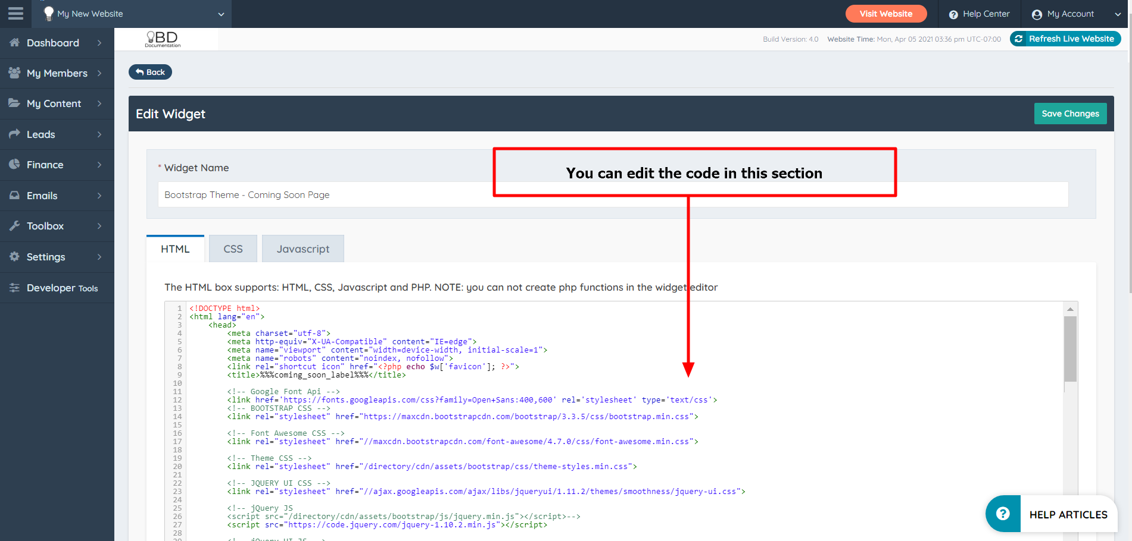The image size is (1132, 541).
Task: Switch to the CSS tab
Action: 233,249
